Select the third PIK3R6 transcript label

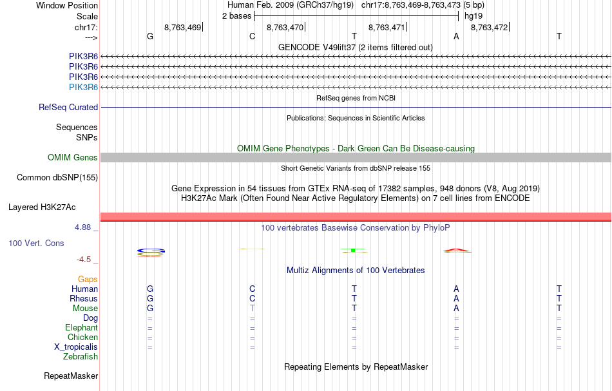pos(83,77)
